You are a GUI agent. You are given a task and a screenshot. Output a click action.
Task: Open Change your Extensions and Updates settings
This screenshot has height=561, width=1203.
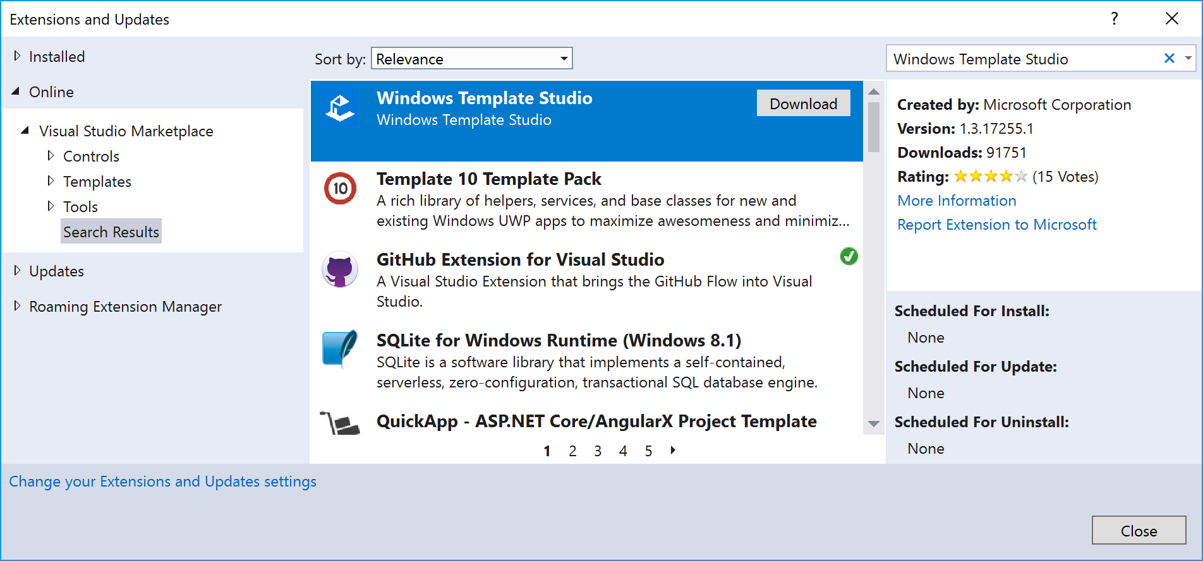pos(162,481)
